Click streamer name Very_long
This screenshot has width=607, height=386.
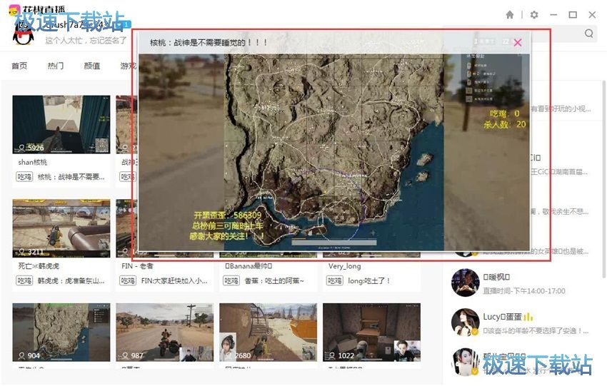pyautogui.click(x=344, y=266)
